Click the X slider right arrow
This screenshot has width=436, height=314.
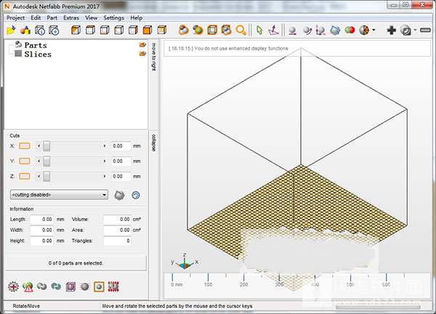(105, 146)
